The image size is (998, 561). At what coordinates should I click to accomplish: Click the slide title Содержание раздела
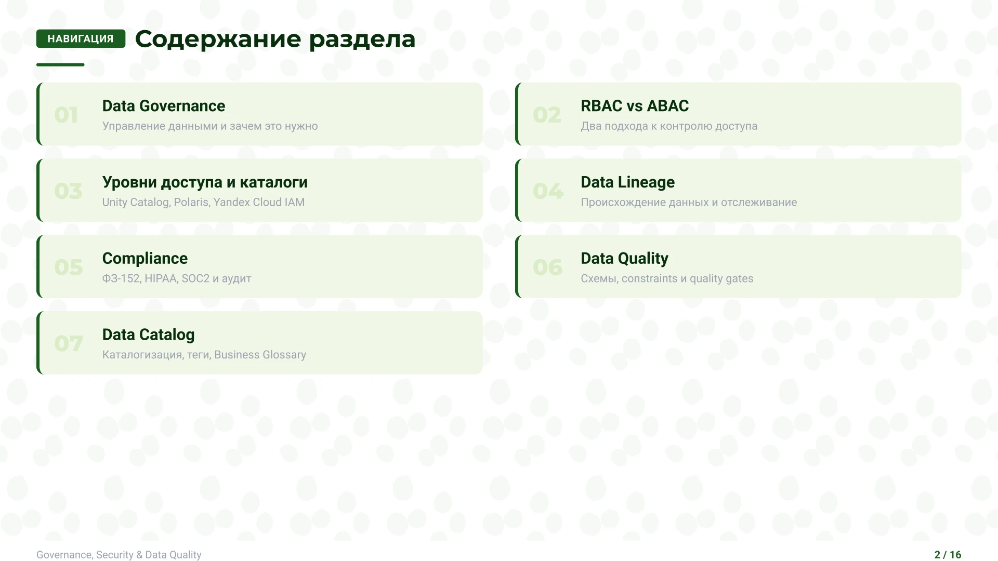[275, 39]
